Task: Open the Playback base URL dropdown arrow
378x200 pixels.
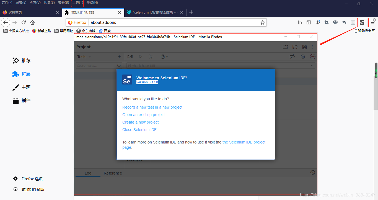Action: 312,66
